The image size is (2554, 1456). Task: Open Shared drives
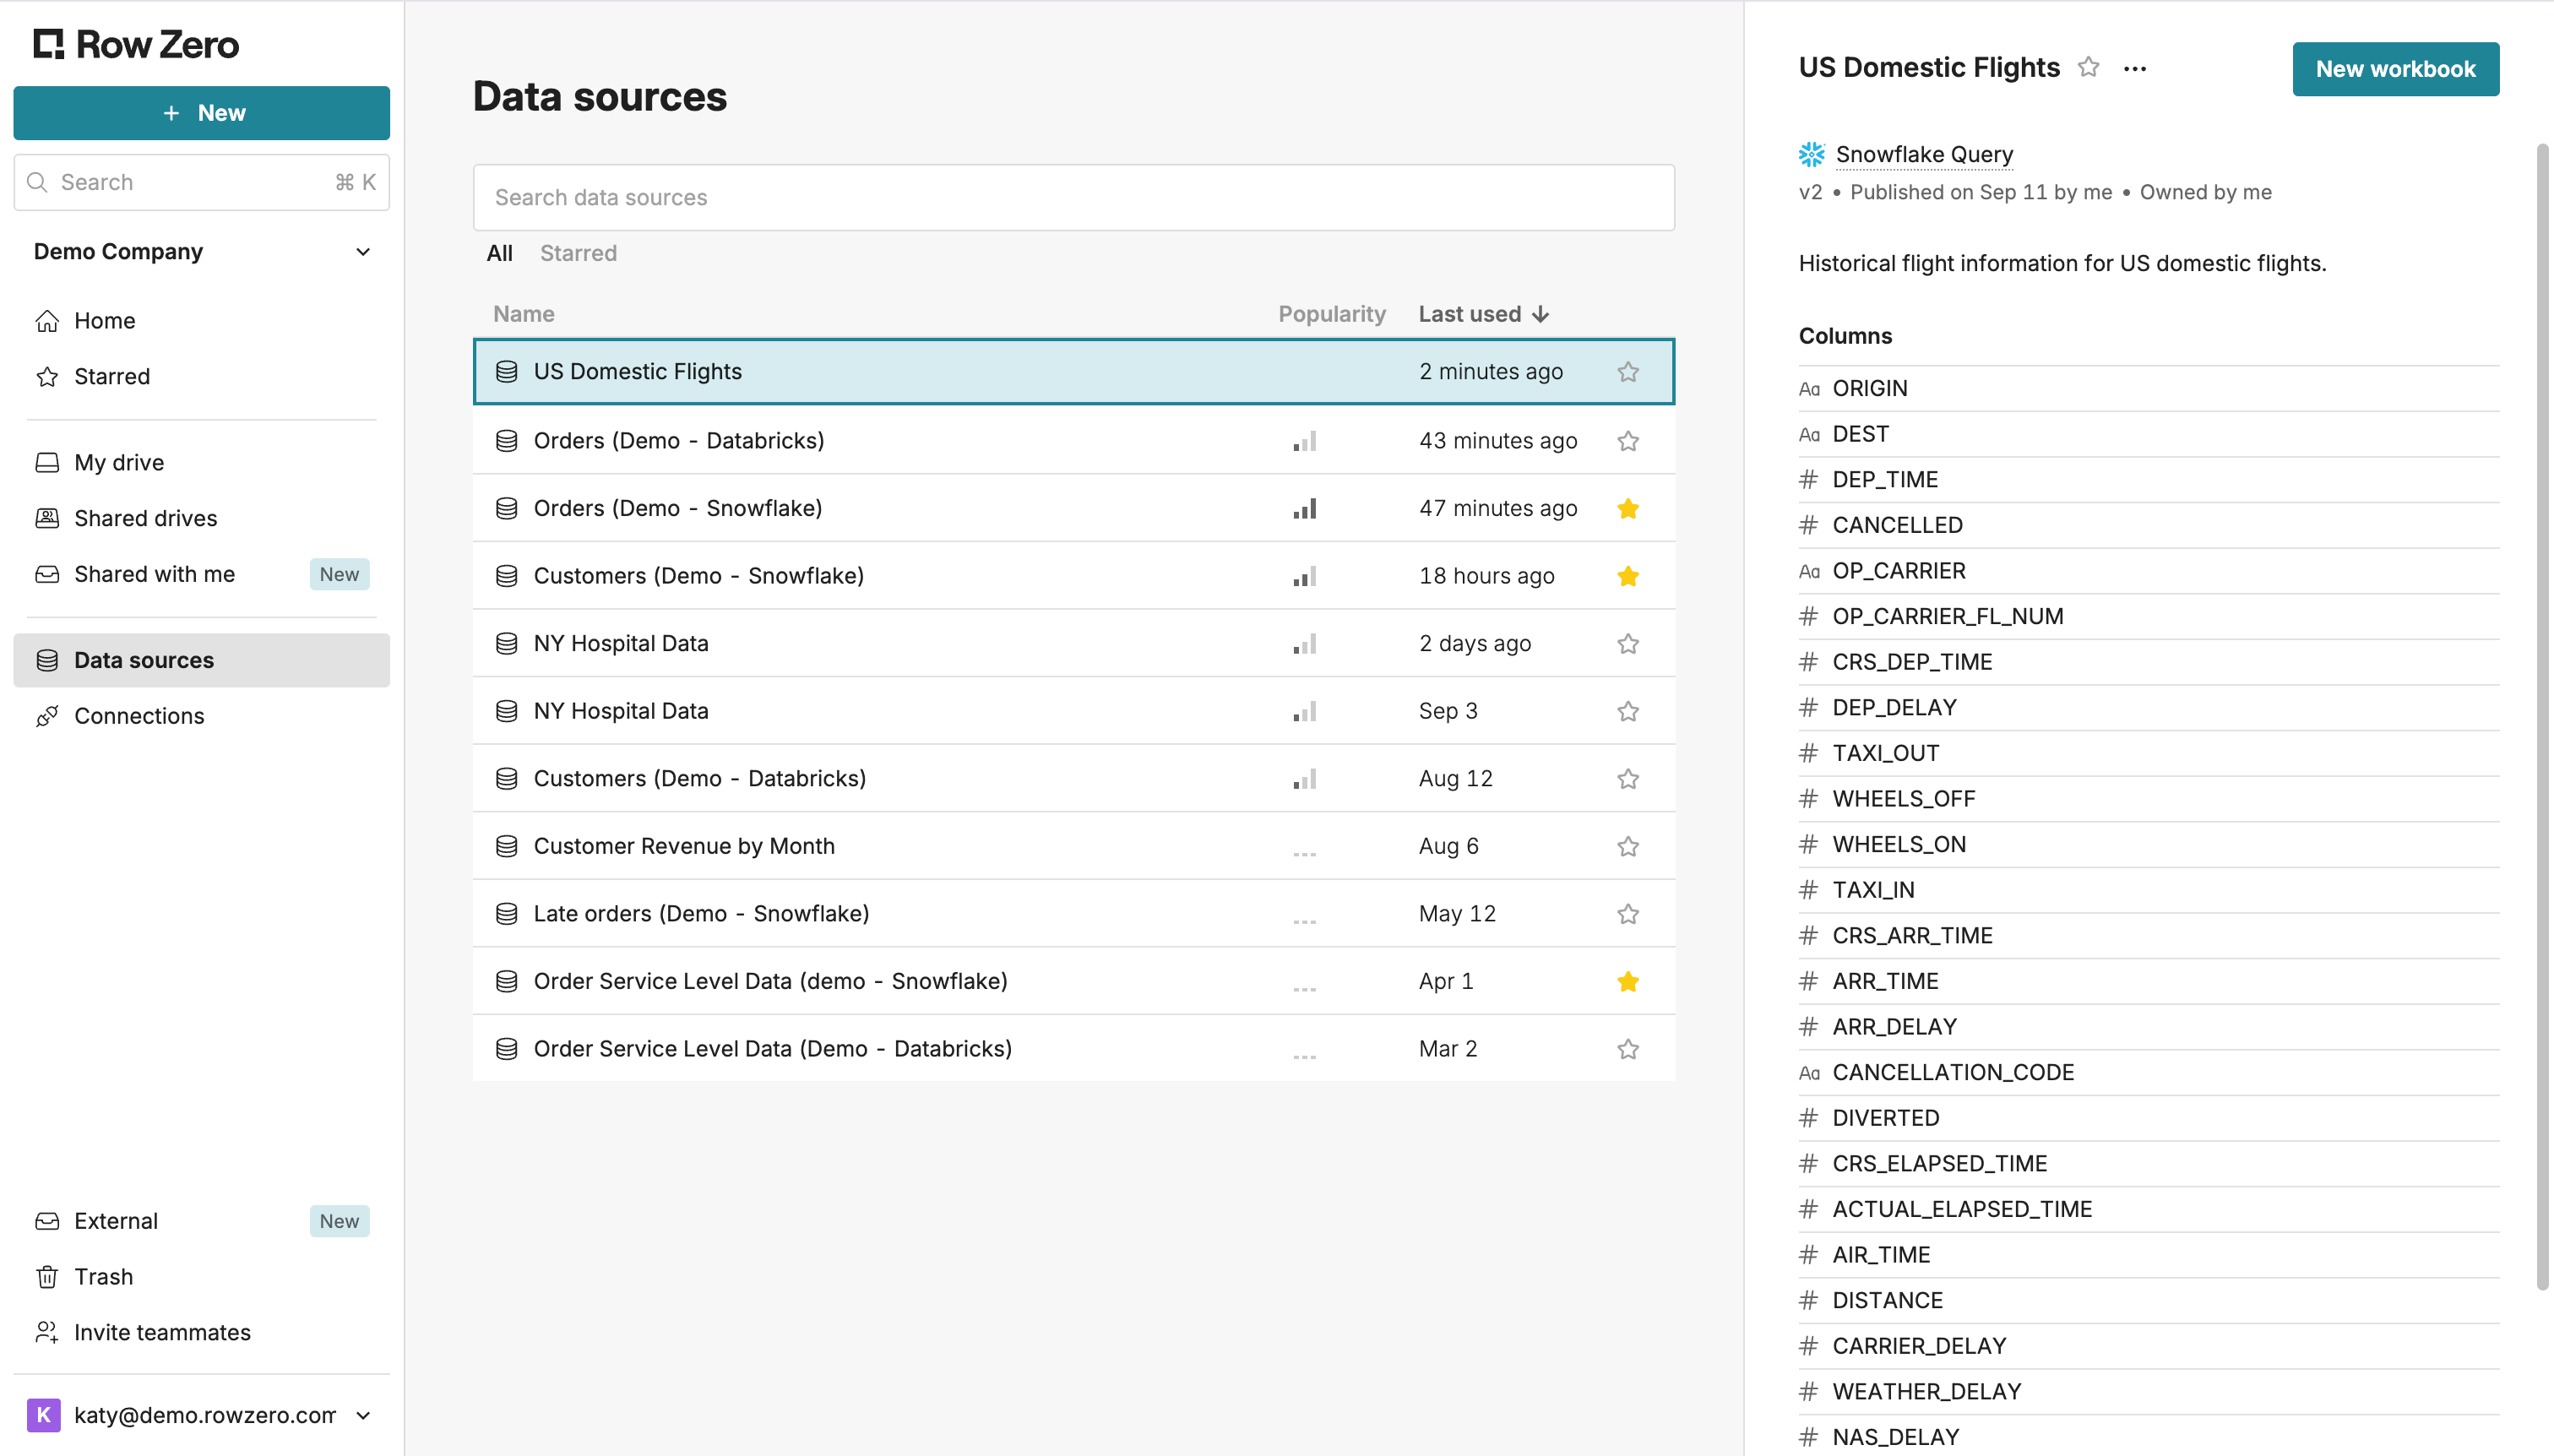click(x=201, y=518)
